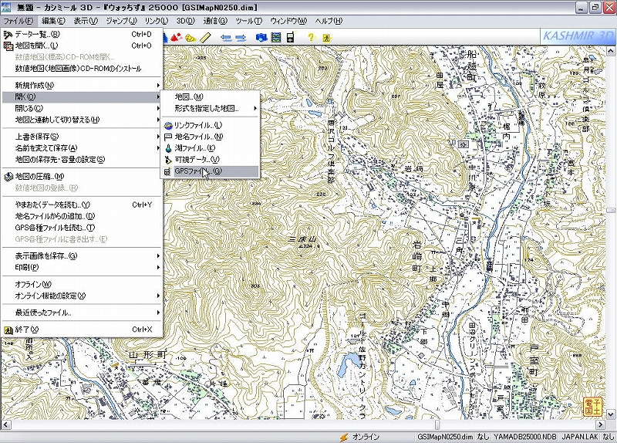Expand the 閉じる(C) submenu
Image resolution: width=617 pixels, height=443 pixels.
coord(82,108)
